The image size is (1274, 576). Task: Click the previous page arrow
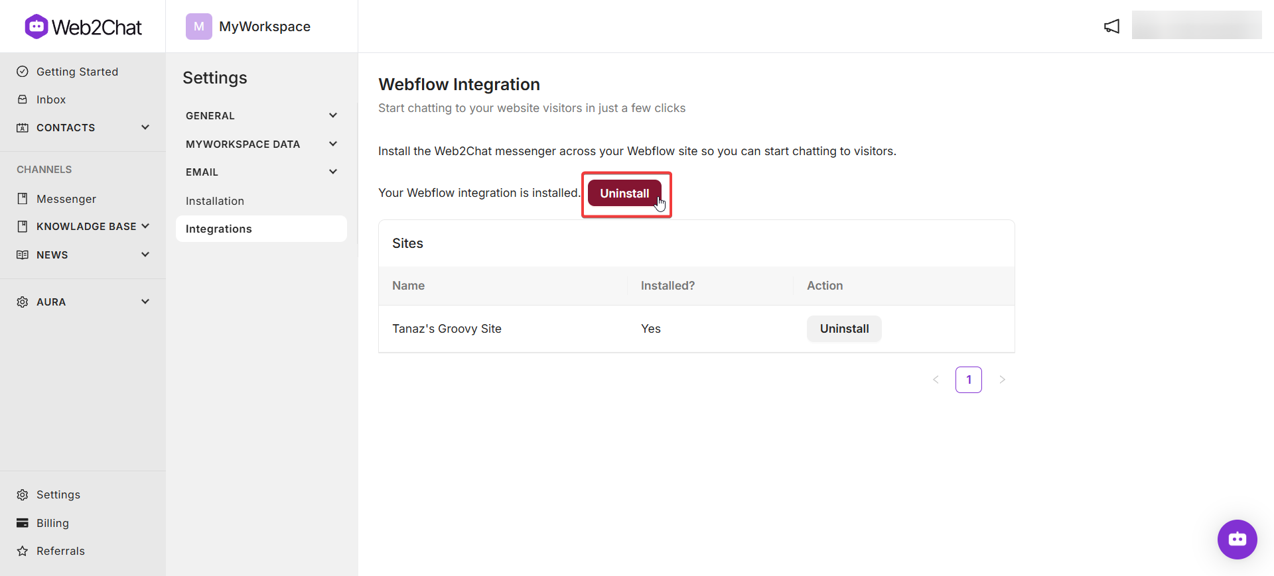[x=936, y=380]
